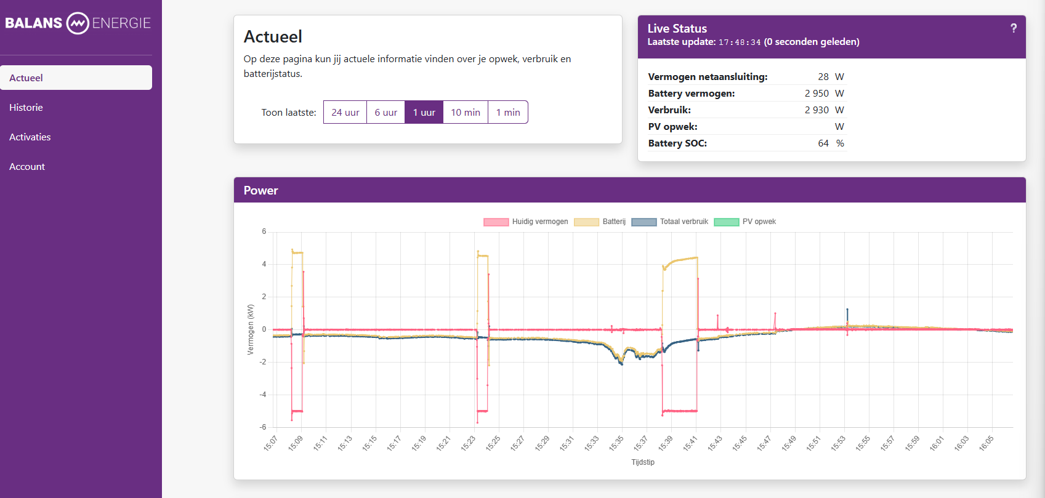
Task: Hide the PV opwek green series
Action: [726, 222]
